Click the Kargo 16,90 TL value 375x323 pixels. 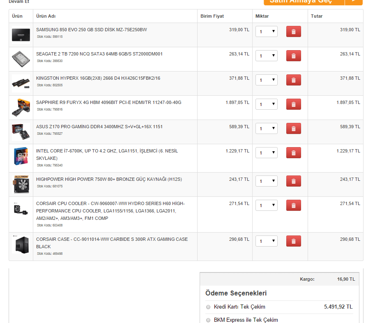pyautogui.click(x=346, y=279)
